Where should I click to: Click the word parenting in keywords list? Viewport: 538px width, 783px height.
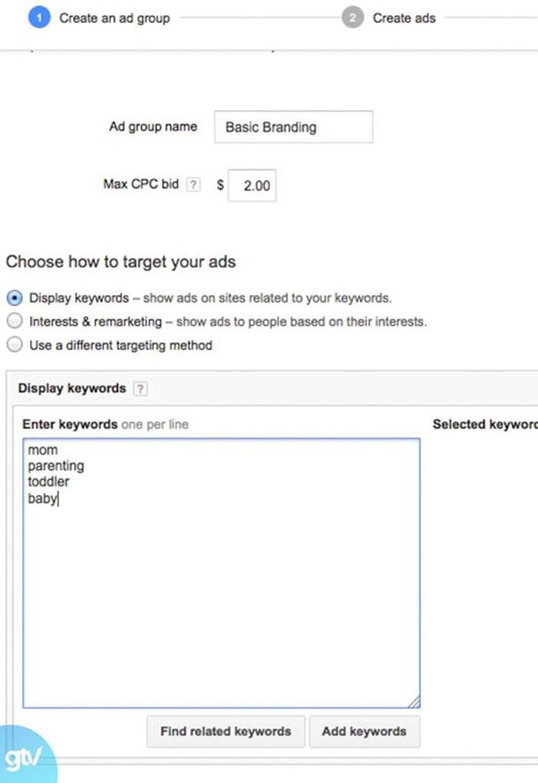point(56,466)
